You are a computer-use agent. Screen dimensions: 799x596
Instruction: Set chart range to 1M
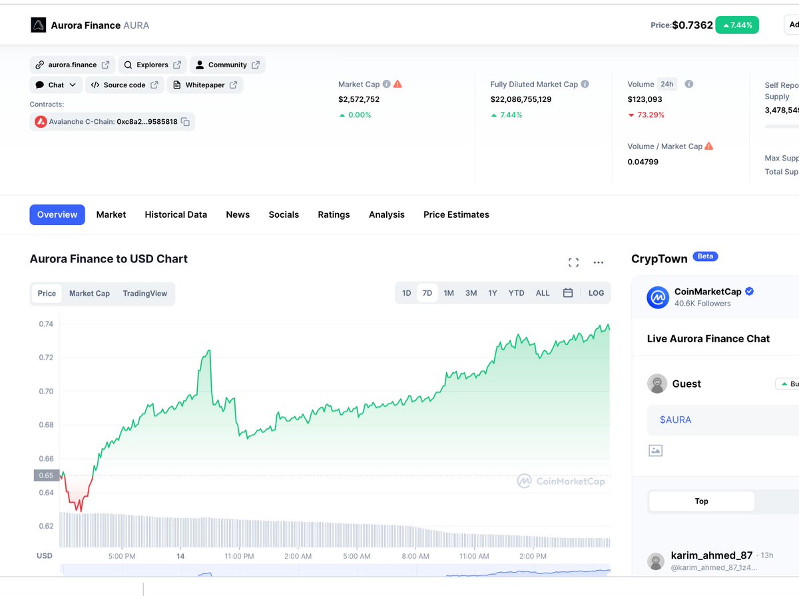click(x=449, y=293)
